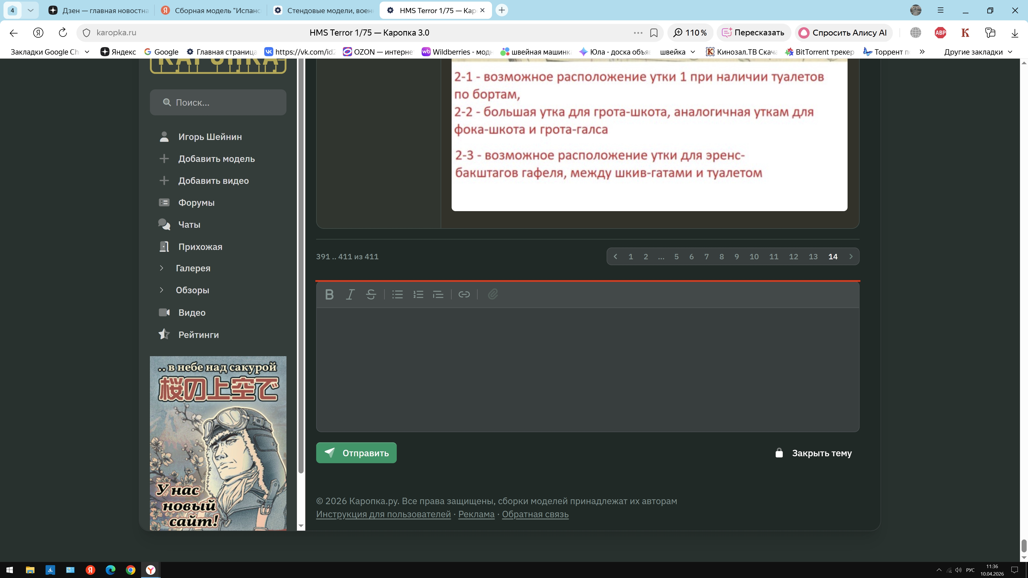Insert a numbered list
The width and height of the screenshot is (1028, 578).
click(x=418, y=294)
